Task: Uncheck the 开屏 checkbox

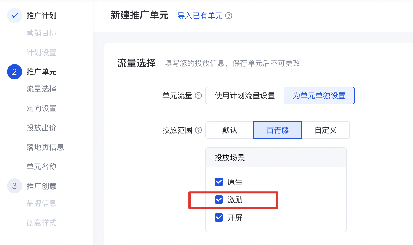Action: click(x=219, y=217)
